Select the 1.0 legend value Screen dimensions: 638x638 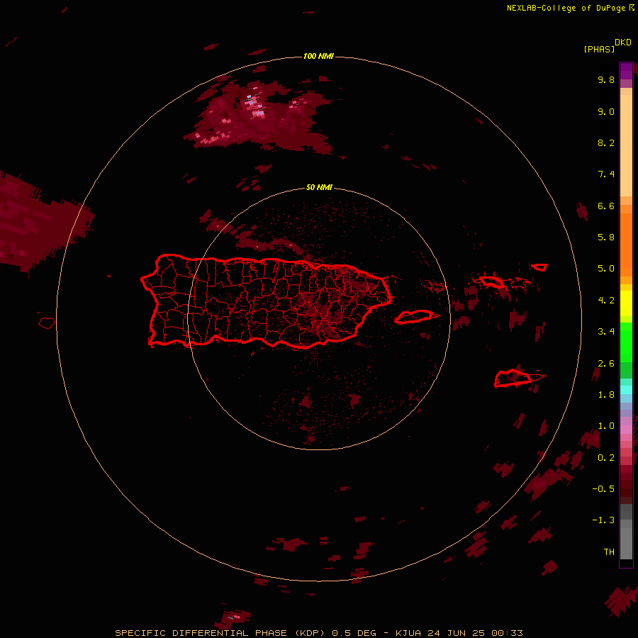[606, 426]
